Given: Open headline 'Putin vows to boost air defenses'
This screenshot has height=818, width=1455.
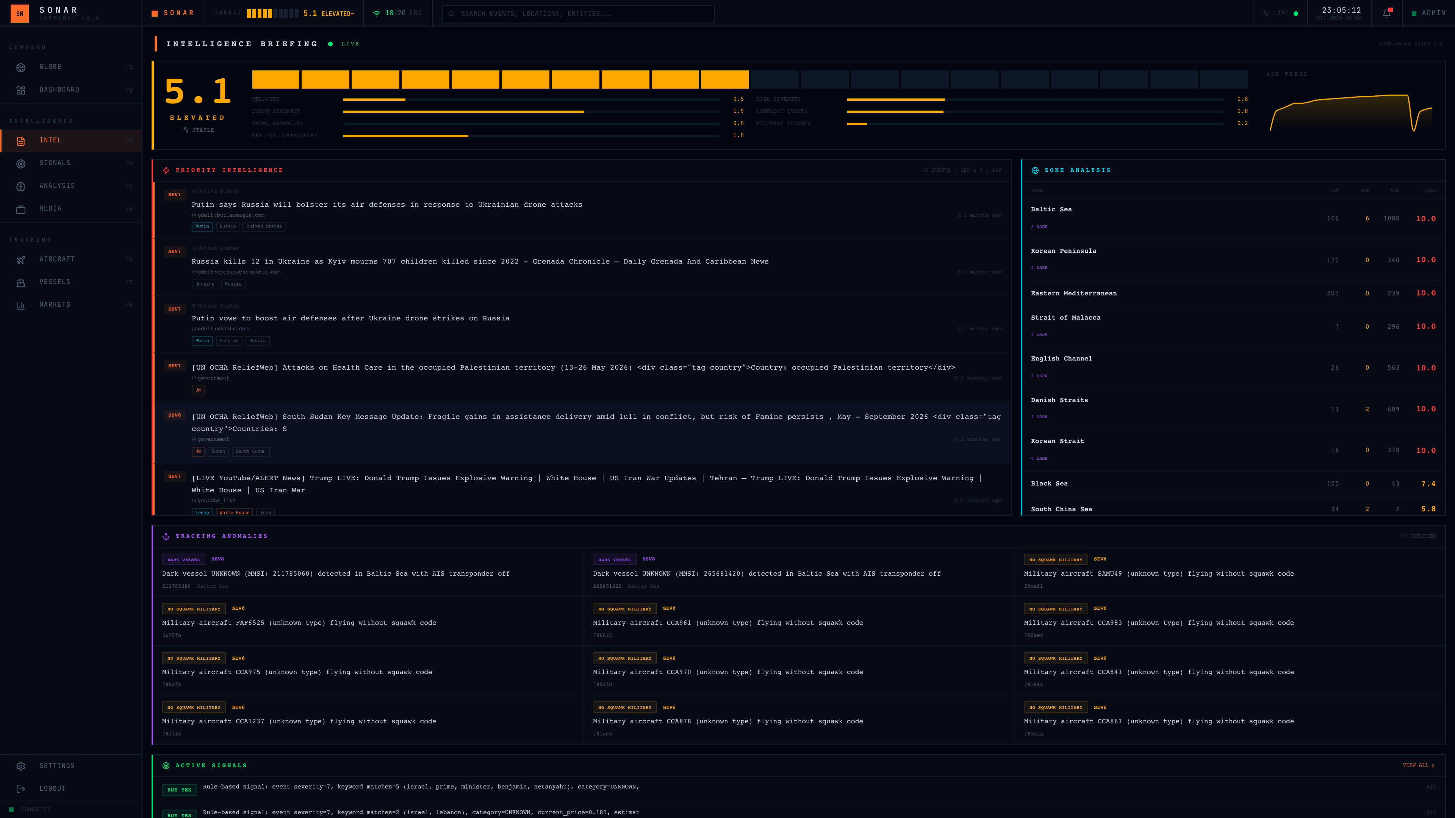Looking at the screenshot, I should [350, 318].
